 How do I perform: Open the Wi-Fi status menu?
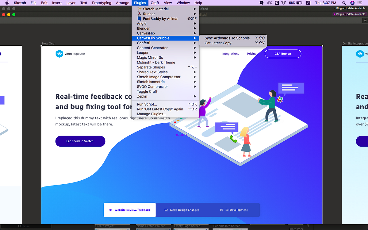point(283,3)
